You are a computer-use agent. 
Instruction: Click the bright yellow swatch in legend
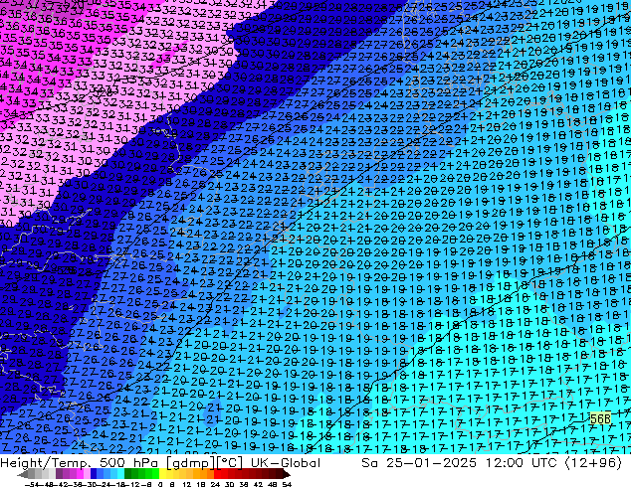[162, 473]
